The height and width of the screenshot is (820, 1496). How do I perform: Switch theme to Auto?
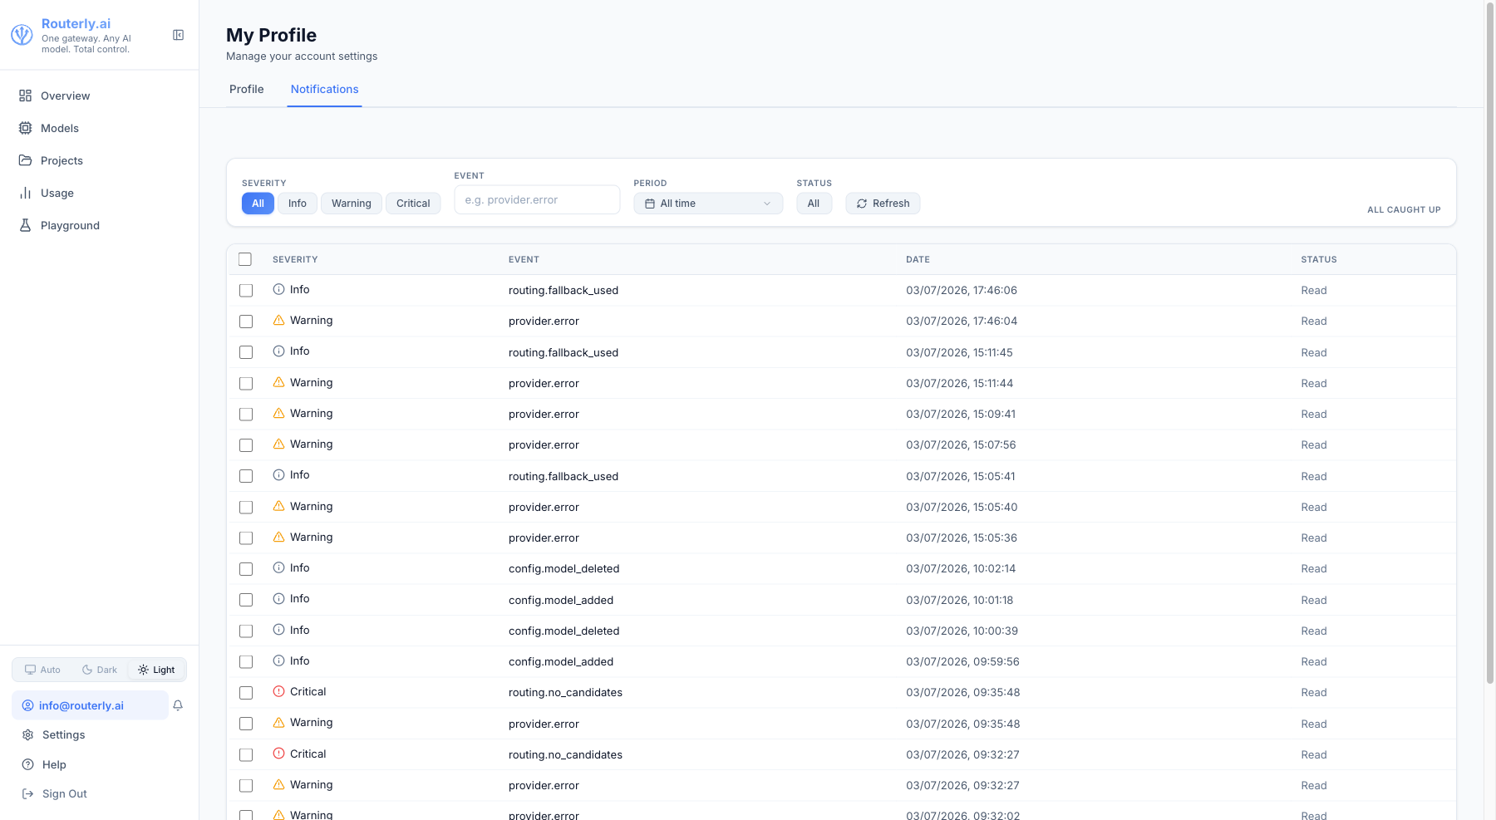[42, 670]
